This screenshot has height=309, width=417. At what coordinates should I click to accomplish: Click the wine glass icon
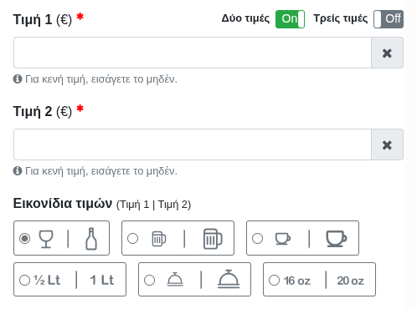coord(46,239)
